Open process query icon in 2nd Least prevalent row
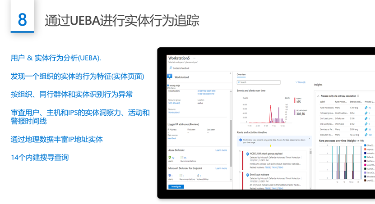The width and height of the screenshot is (375, 204). [x=366, y=118]
